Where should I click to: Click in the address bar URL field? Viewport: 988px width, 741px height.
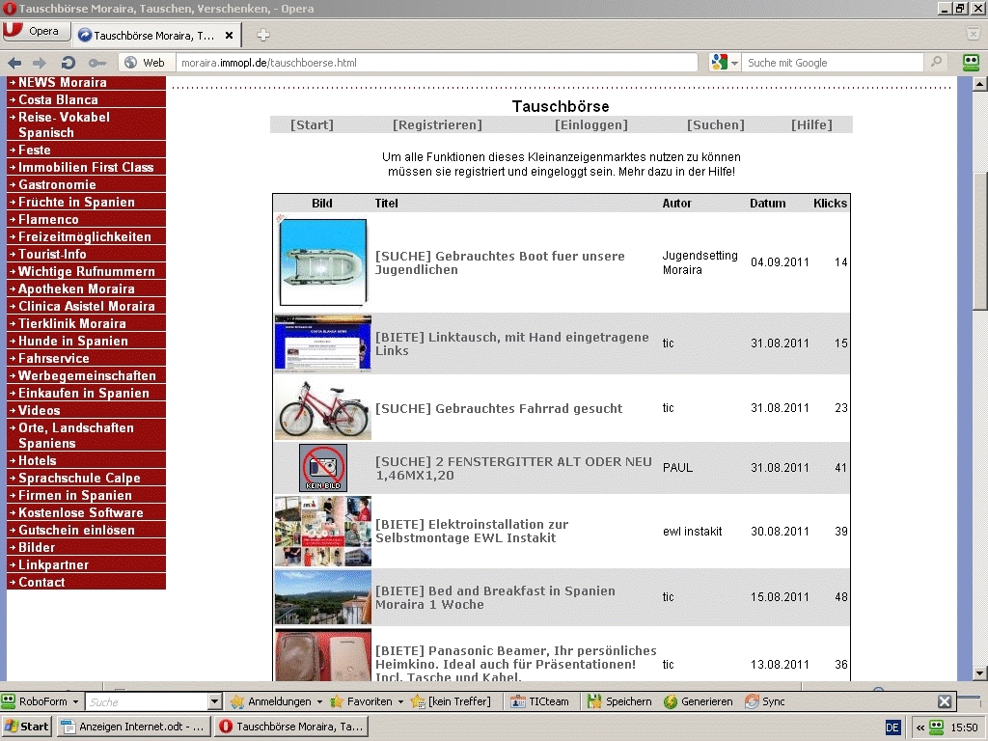pyautogui.click(x=434, y=63)
